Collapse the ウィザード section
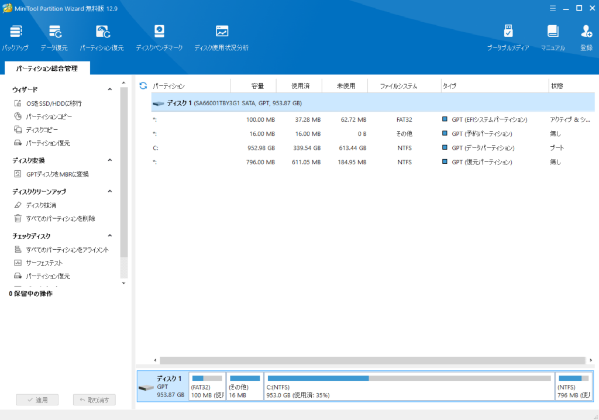Image resolution: width=599 pixels, height=420 pixels. pyautogui.click(x=110, y=89)
